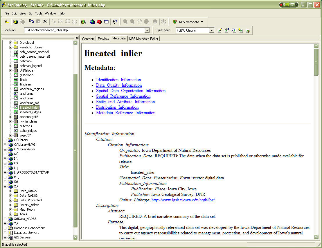This screenshot has height=248, width=322.
Task: Open the Stylesheet FGDC Classic dropdown
Action: [x=212, y=30]
